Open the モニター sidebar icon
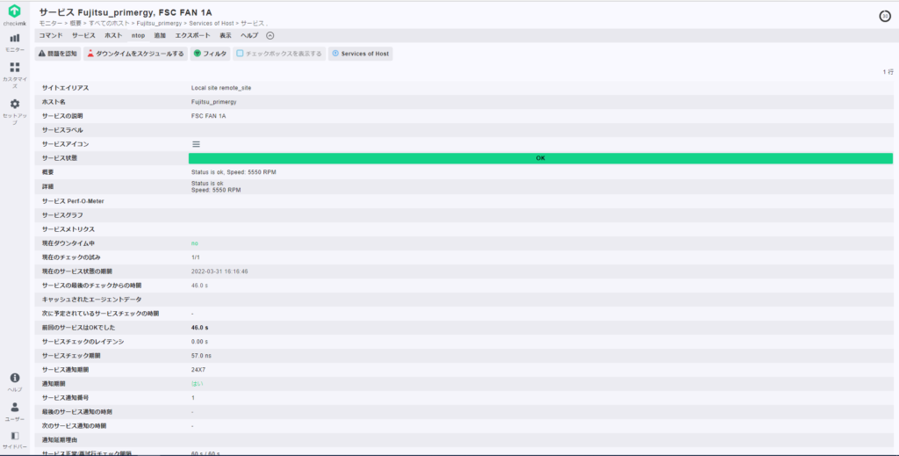Image resolution: width=899 pixels, height=456 pixels. [x=14, y=38]
